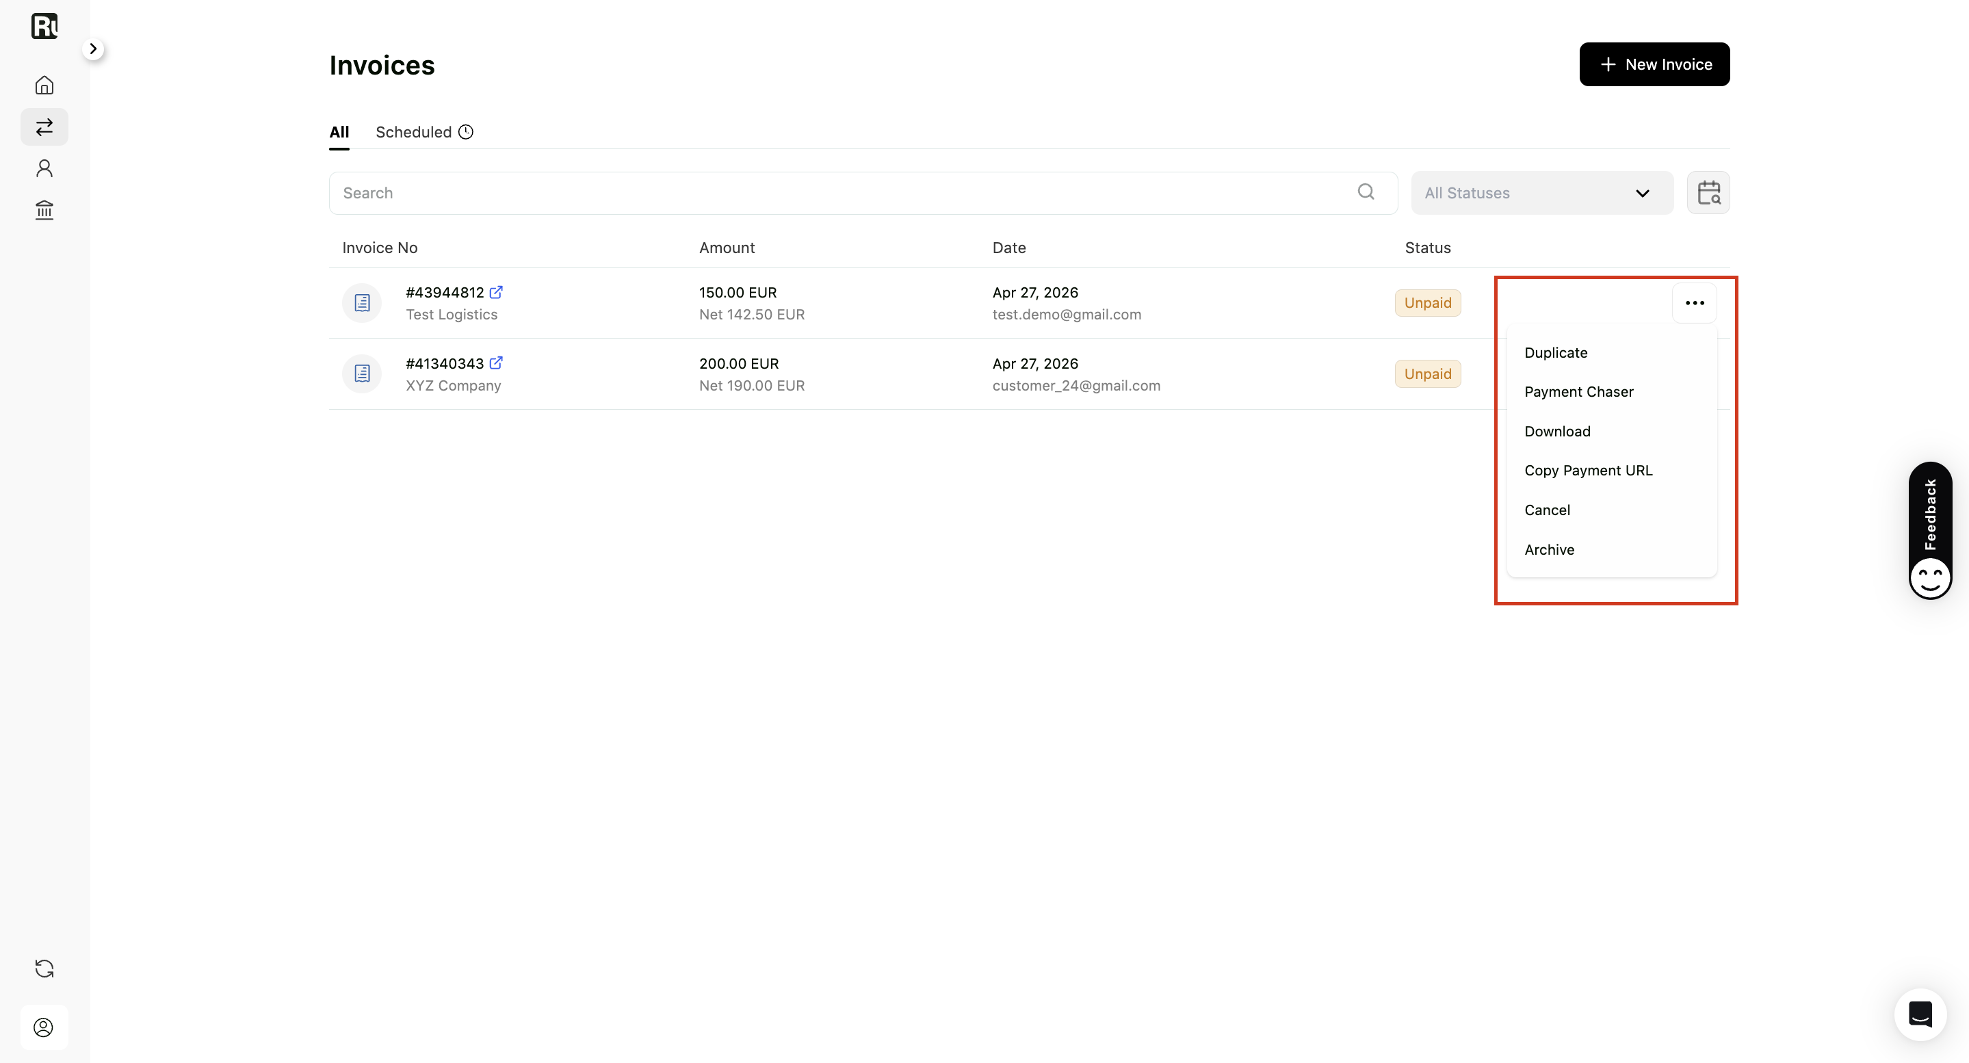Screen dimensions: 1969x1063
Task: Click the Date column header
Action: pos(1009,248)
